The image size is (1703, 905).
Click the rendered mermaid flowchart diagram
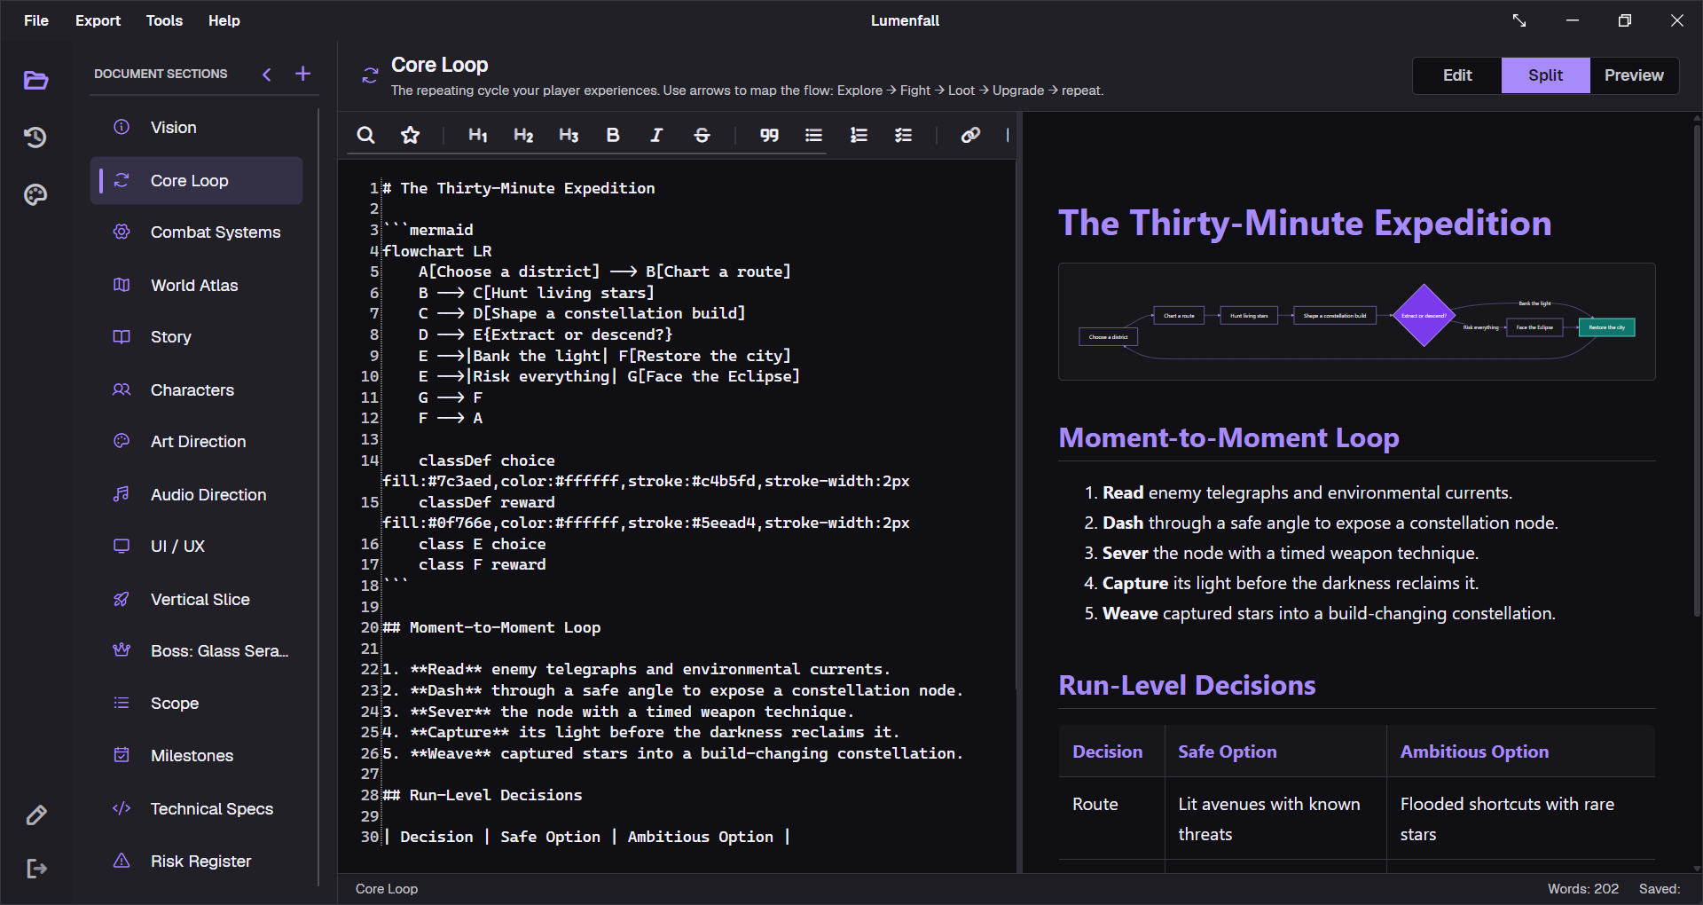click(1356, 321)
